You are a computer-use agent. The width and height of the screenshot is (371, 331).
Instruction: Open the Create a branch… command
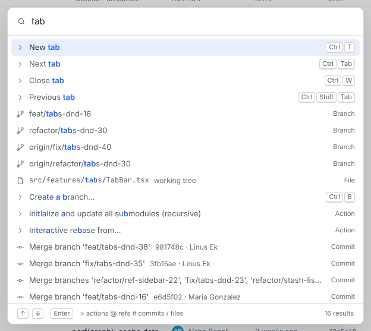coord(185,197)
